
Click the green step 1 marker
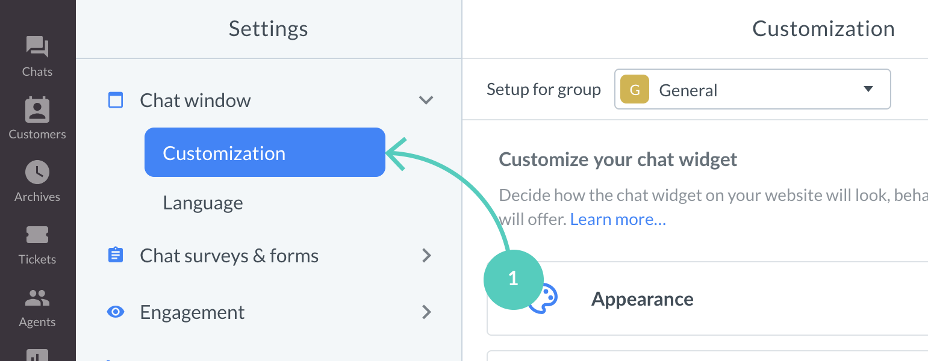[514, 280]
